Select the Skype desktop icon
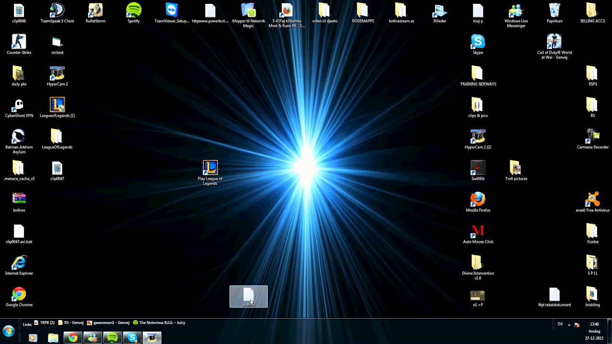This screenshot has height=344, width=612. pos(478,45)
